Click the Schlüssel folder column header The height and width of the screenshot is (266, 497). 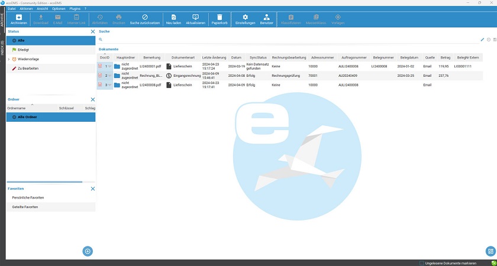coord(70,108)
